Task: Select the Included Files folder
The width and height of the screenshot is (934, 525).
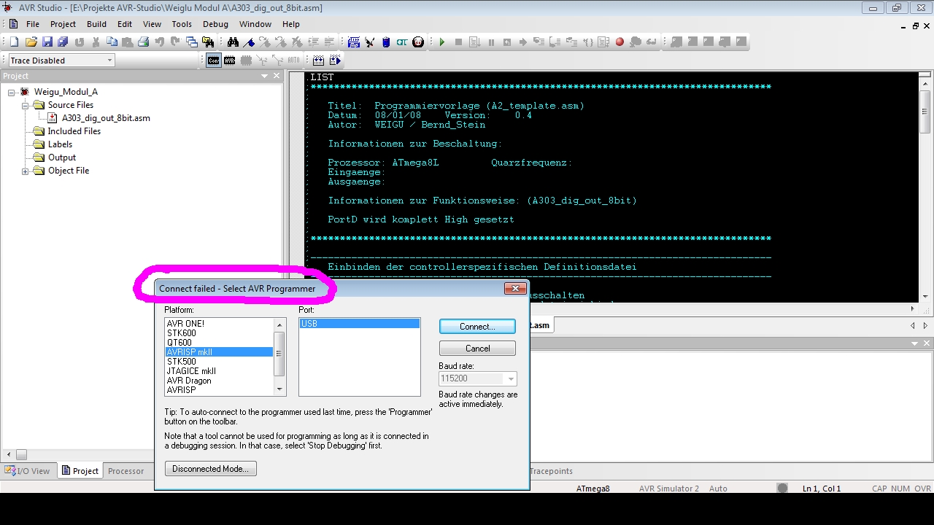Action: [74, 131]
